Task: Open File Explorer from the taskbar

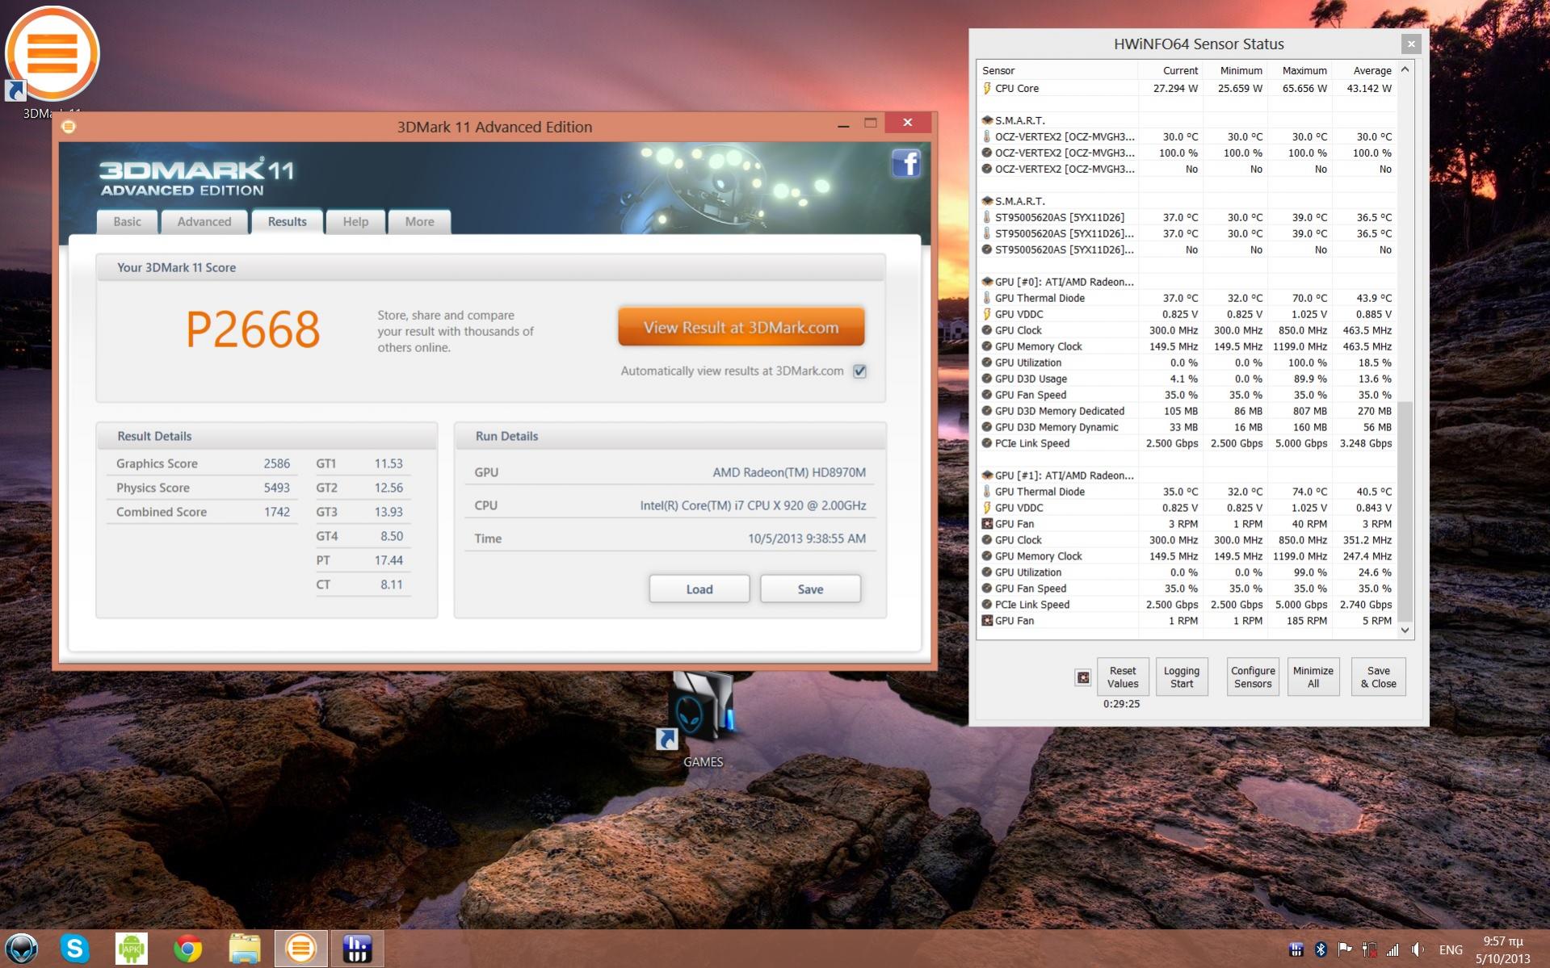Action: 245,948
